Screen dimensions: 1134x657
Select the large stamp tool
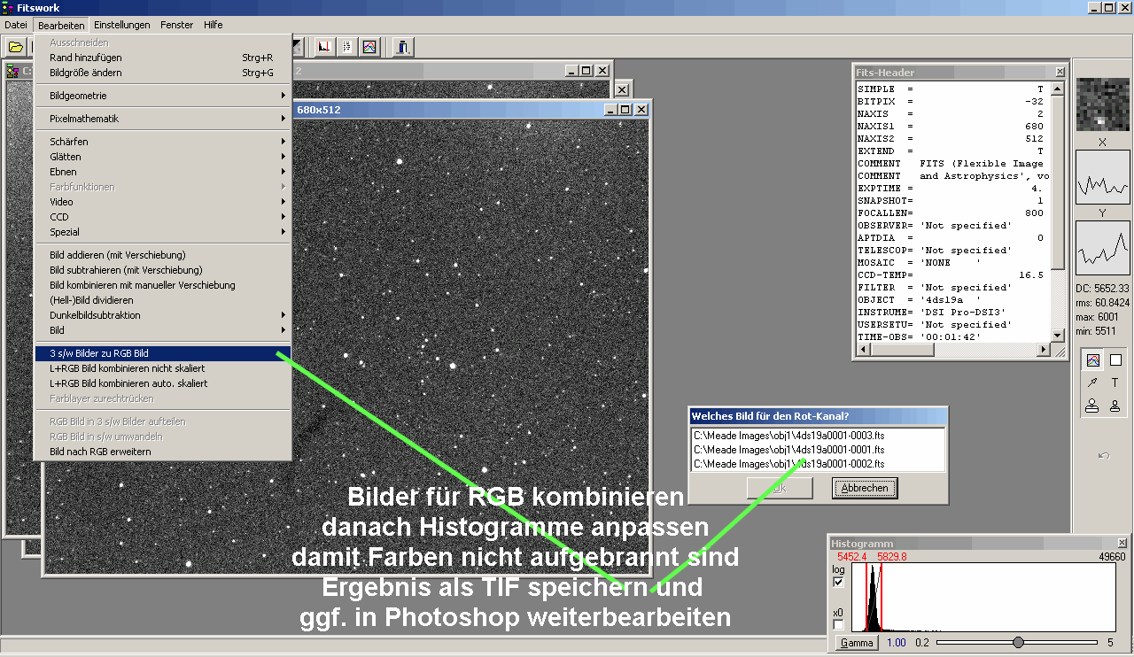(x=1093, y=406)
